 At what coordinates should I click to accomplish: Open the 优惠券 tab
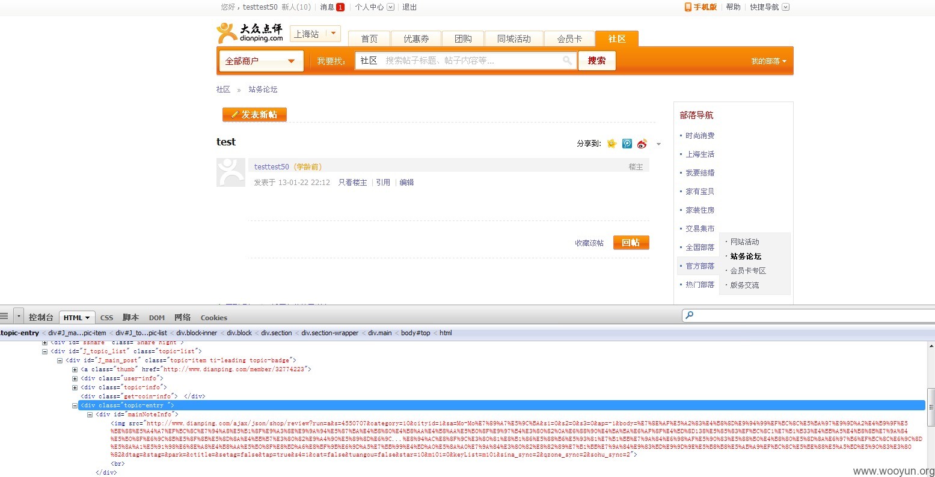(416, 38)
